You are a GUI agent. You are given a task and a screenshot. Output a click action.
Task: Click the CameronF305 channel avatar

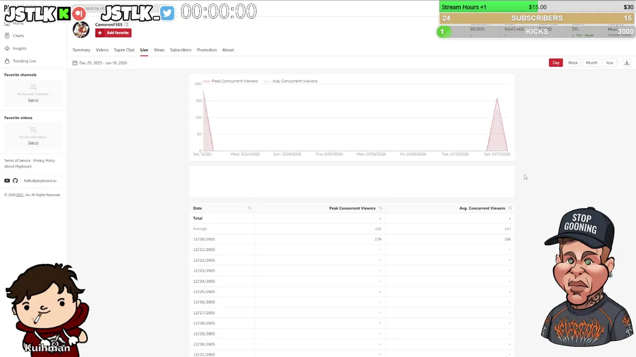tap(81, 30)
